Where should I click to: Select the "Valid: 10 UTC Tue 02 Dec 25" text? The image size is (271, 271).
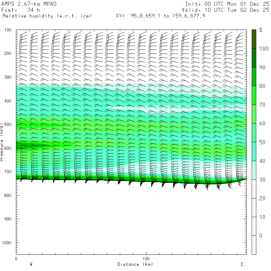[x=227, y=10]
